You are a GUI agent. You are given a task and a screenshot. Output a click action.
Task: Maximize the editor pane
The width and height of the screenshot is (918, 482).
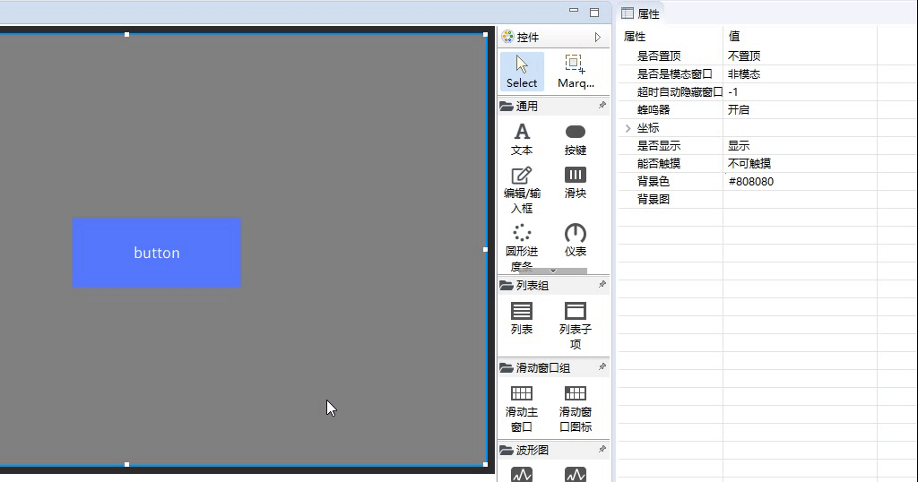[594, 13]
